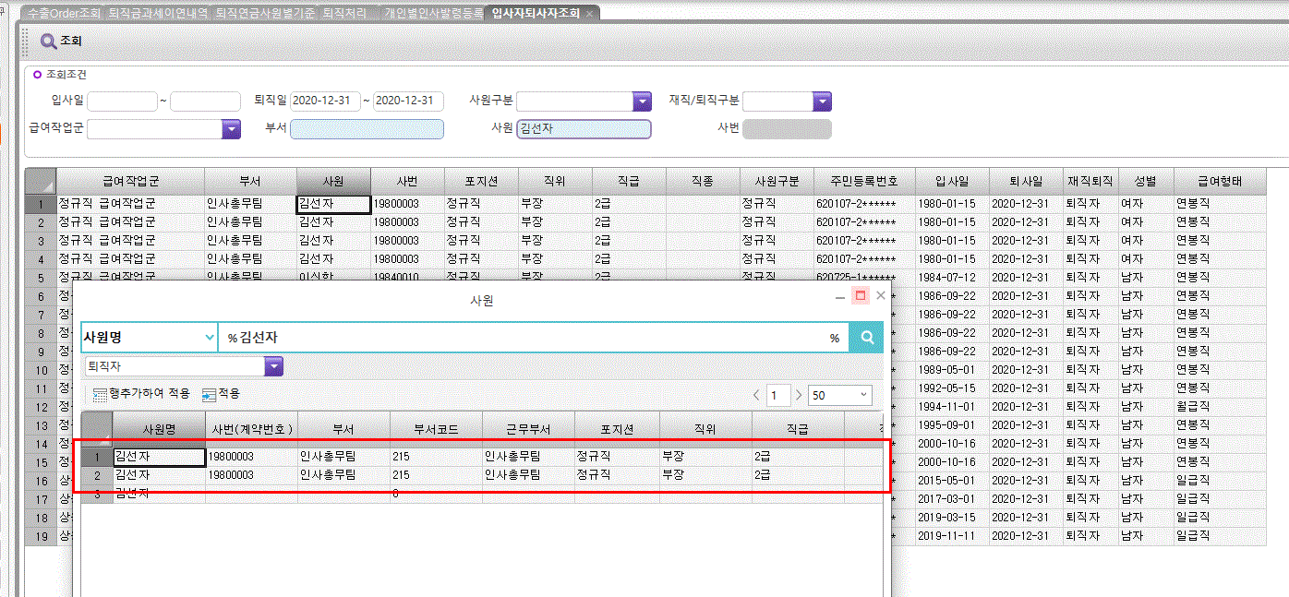
Task: Click popup grid select-all corner cell
Action: (97, 429)
